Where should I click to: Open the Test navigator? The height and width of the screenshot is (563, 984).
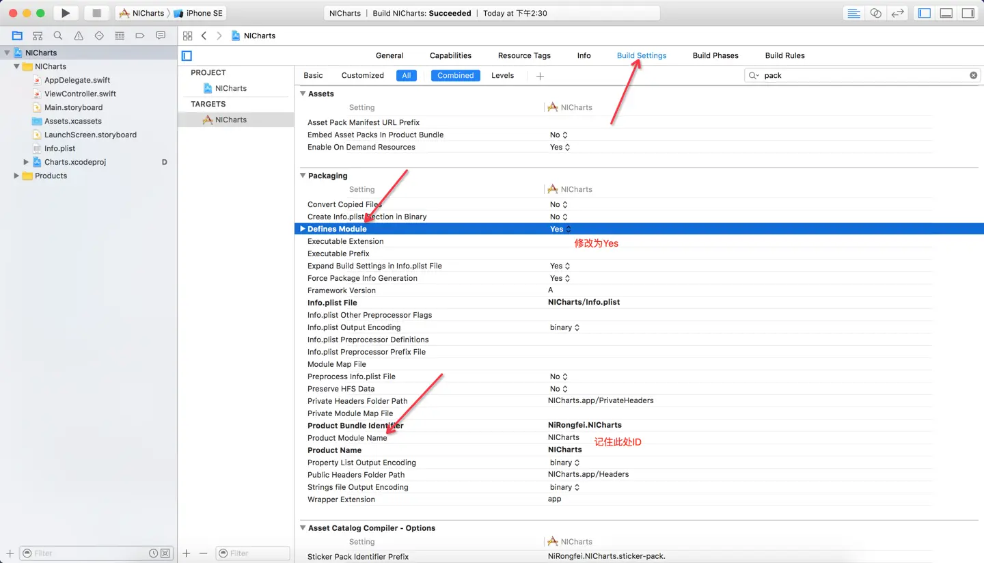(99, 36)
